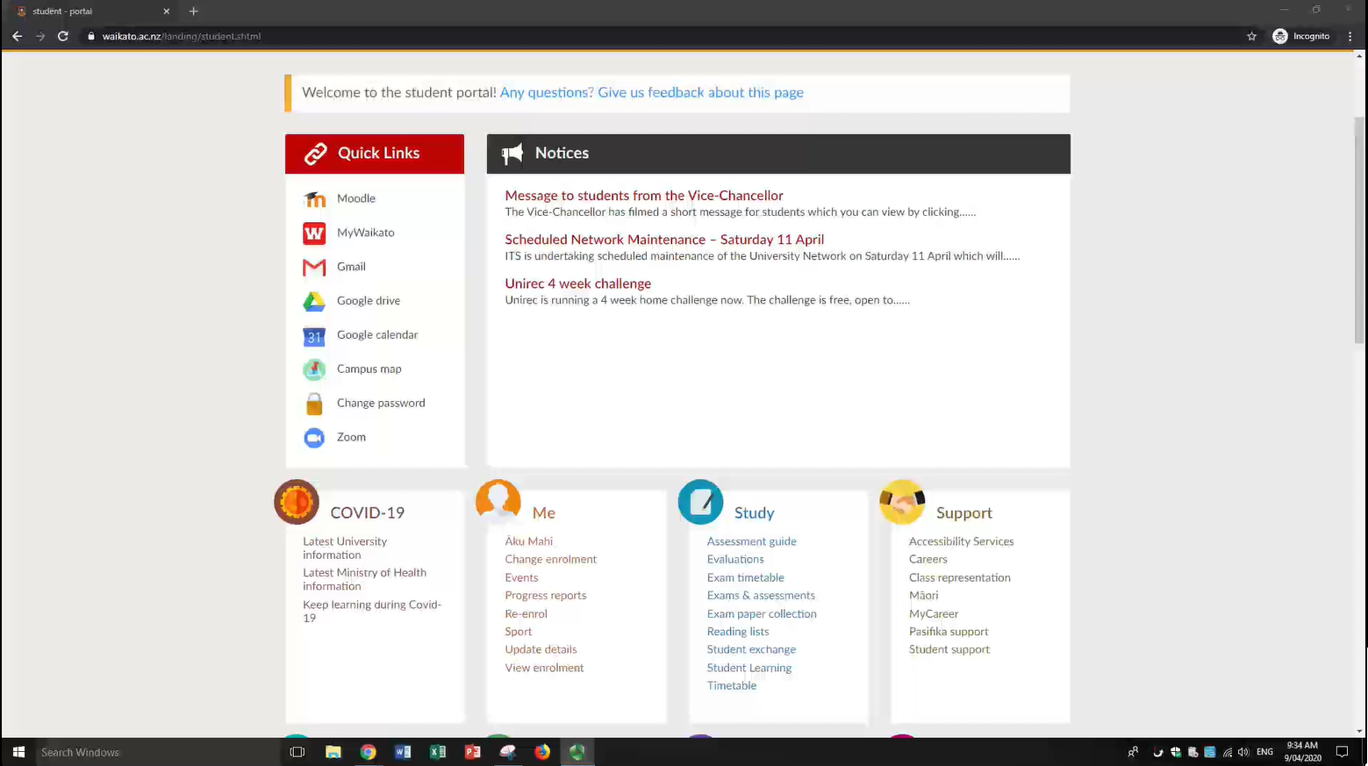Click the Search Windows box

pos(158,752)
